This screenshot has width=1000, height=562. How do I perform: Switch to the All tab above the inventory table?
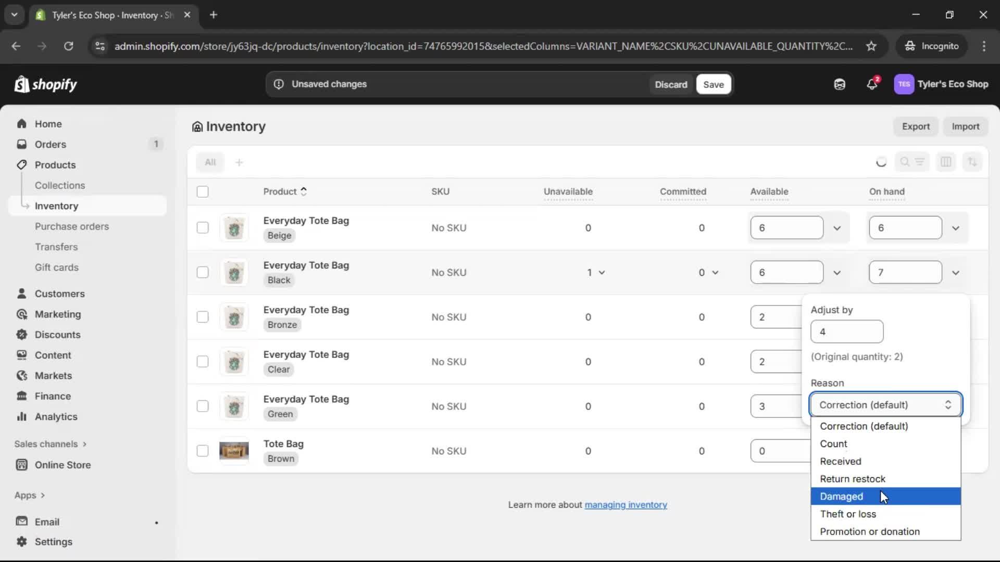pos(210,162)
